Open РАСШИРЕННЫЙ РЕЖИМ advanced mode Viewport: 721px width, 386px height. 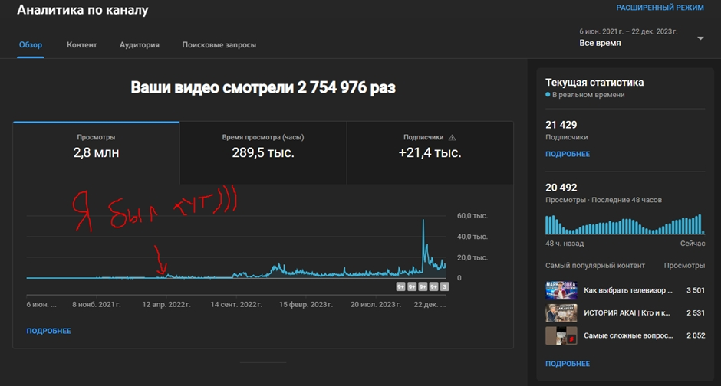point(660,8)
